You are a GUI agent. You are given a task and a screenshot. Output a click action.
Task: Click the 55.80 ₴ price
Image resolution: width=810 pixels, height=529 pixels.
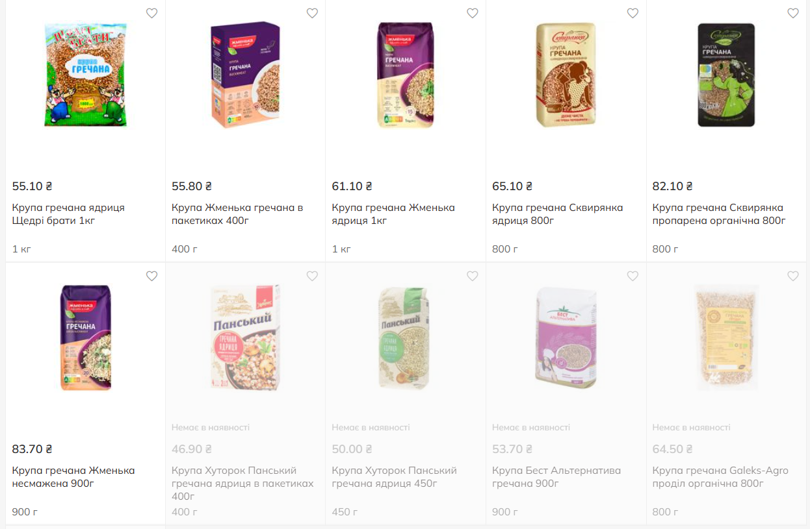[x=192, y=186]
